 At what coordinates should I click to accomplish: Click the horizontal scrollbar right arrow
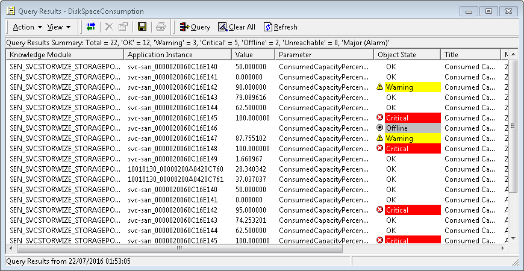click(x=502, y=248)
